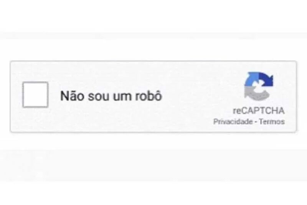Verify you are human via the checkbox
This screenshot has height=205, width=307.
pos(35,95)
